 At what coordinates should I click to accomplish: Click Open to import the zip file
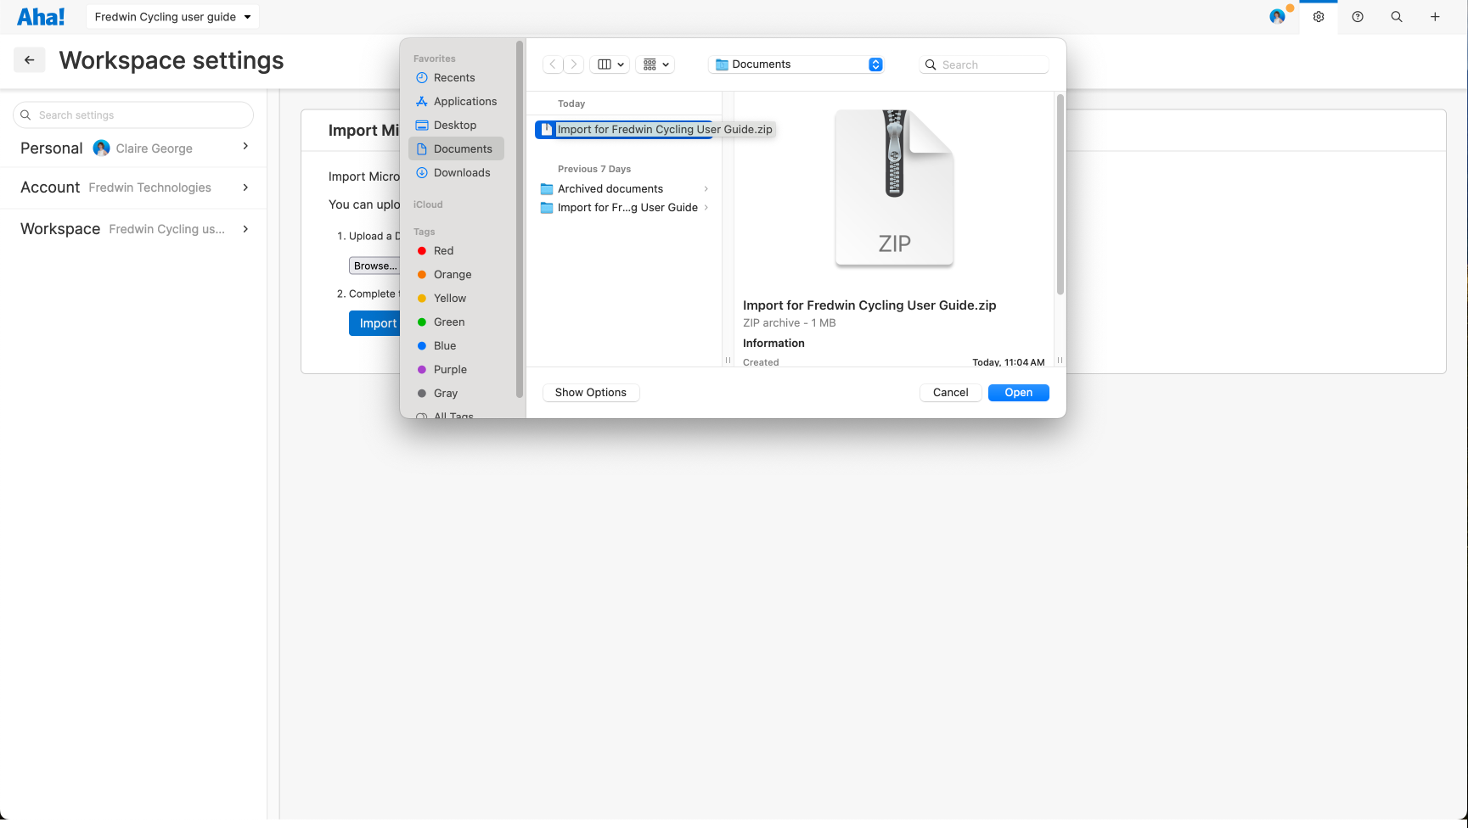1018,392
